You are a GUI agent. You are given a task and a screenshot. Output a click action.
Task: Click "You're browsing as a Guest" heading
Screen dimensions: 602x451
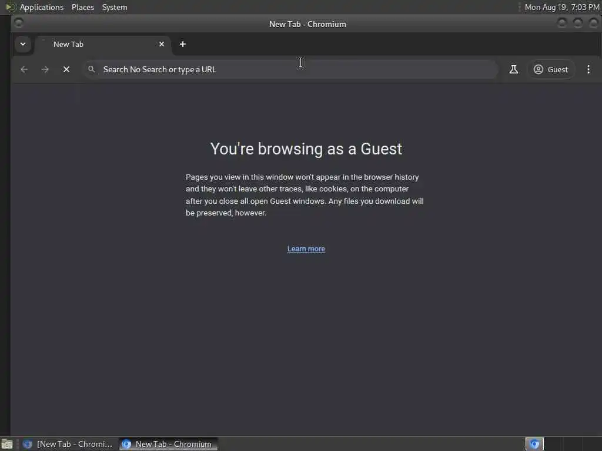click(306, 149)
